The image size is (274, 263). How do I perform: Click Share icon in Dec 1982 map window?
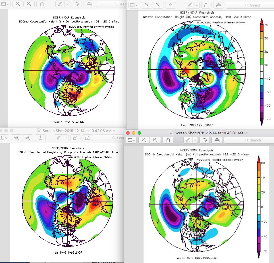(42, 4)
